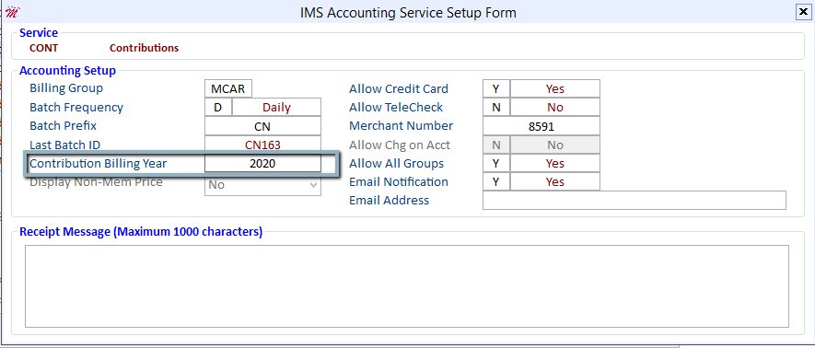
Task: Click the Display Non-Mem Price label
Action: [96, 182]
